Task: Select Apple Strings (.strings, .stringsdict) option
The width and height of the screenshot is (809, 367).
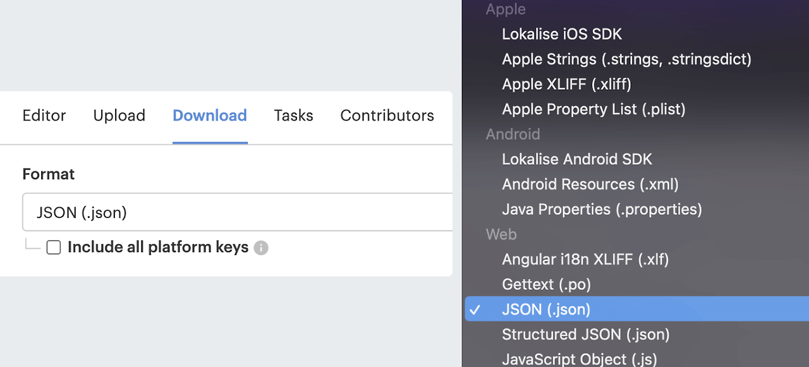Action: tap(626, 59)
